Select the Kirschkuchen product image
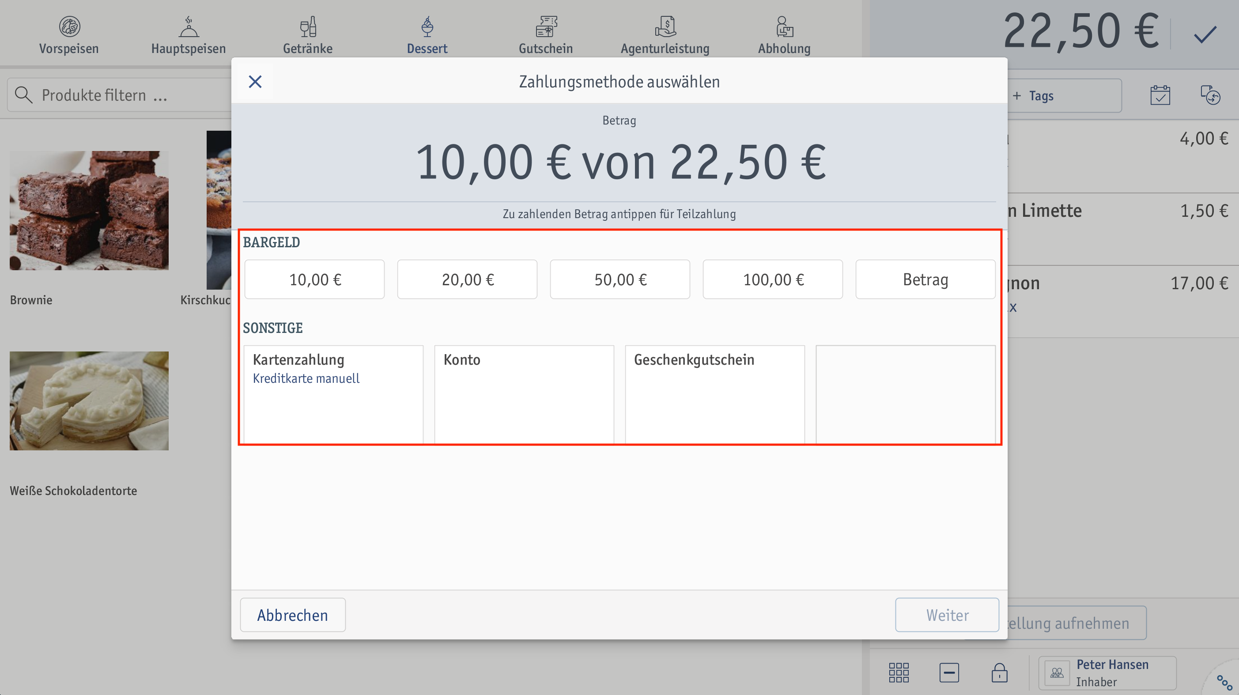 (x=219, y=210)
